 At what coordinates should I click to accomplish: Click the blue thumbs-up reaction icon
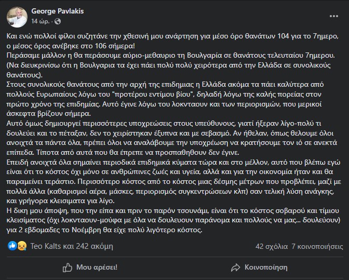(x=12, y=246)
